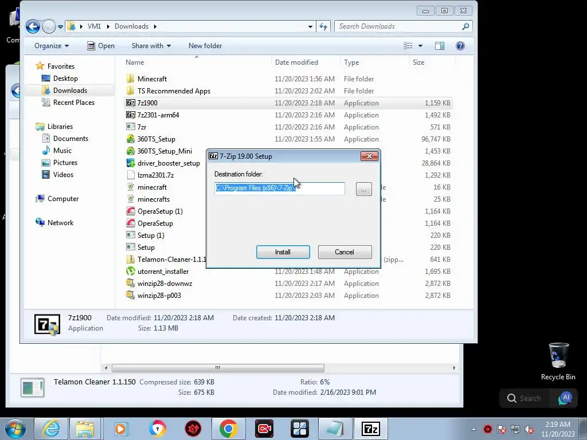Click the muted volume tray icon
The image size is (587, 440).
click(529, 429)
